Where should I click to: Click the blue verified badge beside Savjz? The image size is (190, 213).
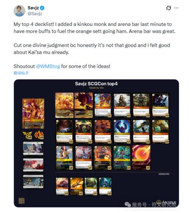click(42, 8)
